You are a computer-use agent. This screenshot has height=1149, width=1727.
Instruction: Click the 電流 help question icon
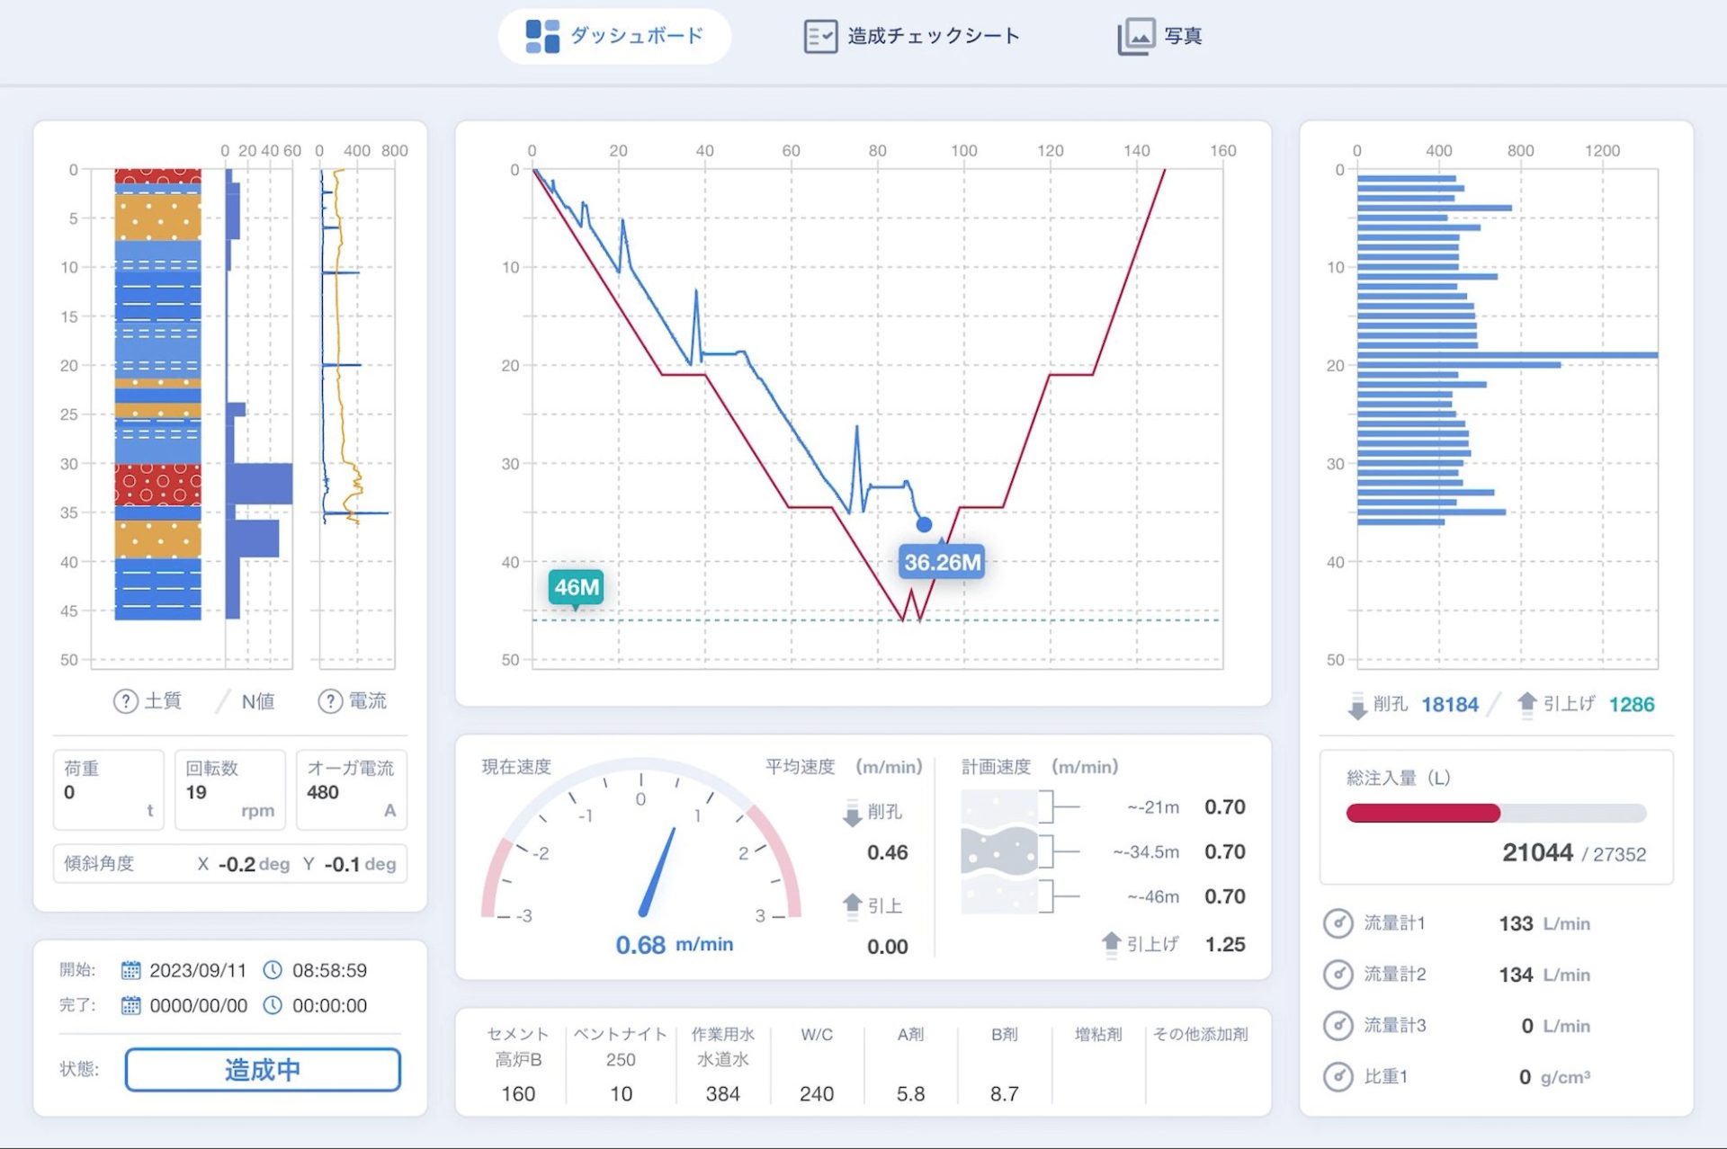(330, 701)
